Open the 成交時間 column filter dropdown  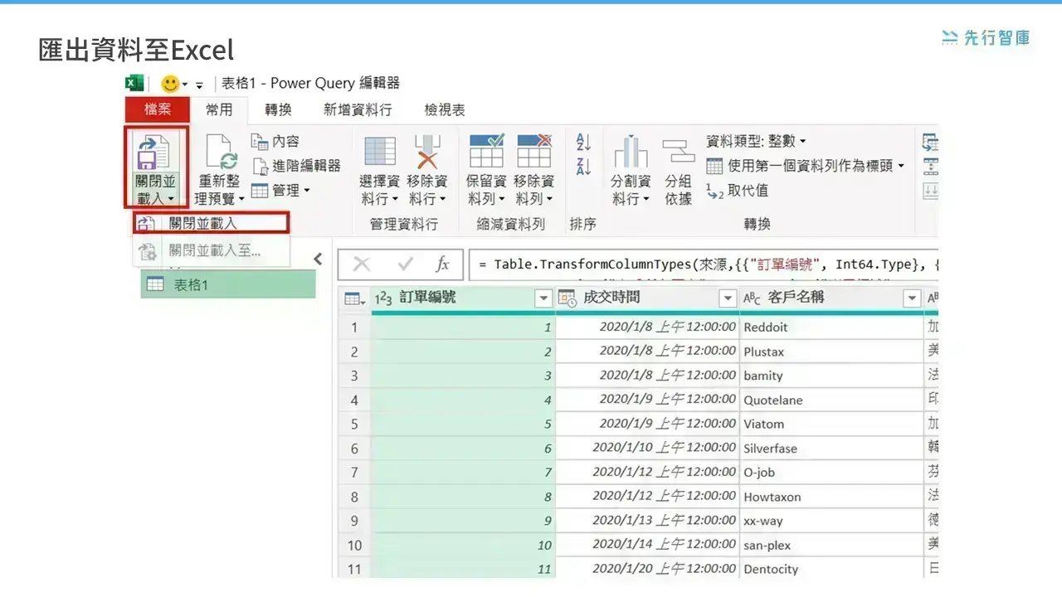click(728, 298)
